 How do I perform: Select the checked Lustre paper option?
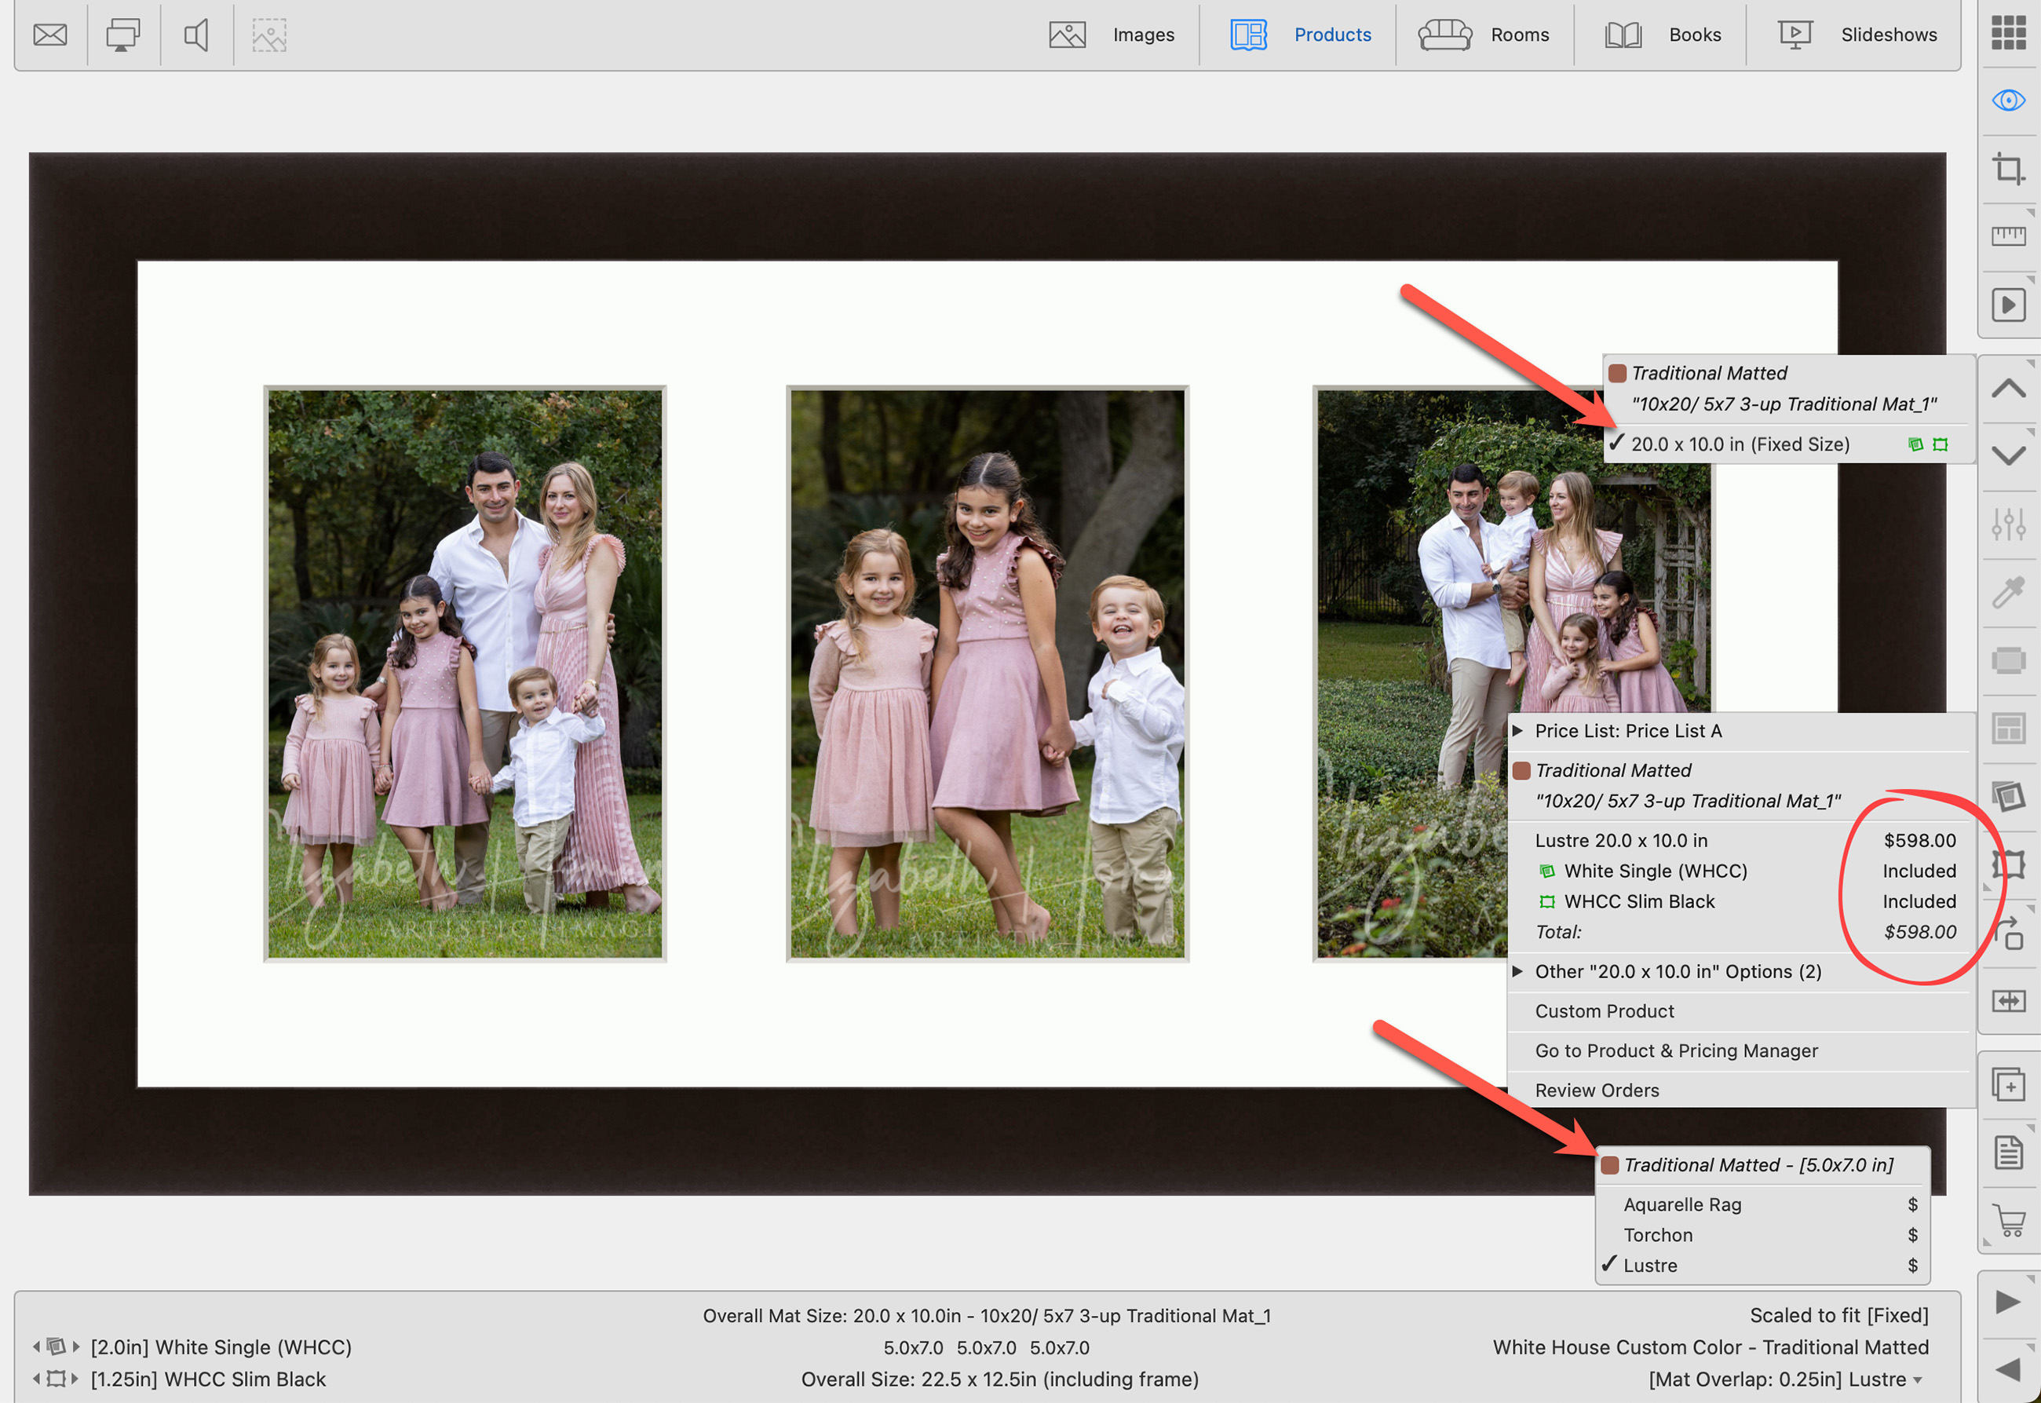[1650, 1265]
